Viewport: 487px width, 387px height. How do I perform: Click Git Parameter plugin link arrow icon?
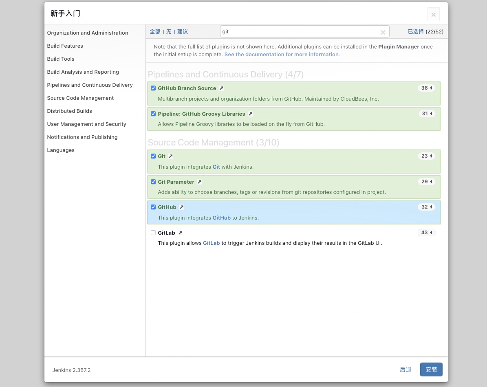coord(199,182)
